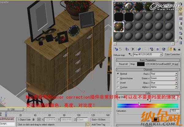Select Normal channel mode
The image size is (184, 127).
tap(118, 74)
